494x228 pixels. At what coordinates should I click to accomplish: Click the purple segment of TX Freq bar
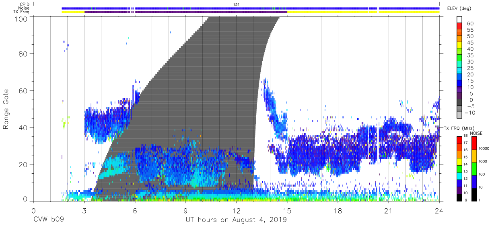point(185,12)
